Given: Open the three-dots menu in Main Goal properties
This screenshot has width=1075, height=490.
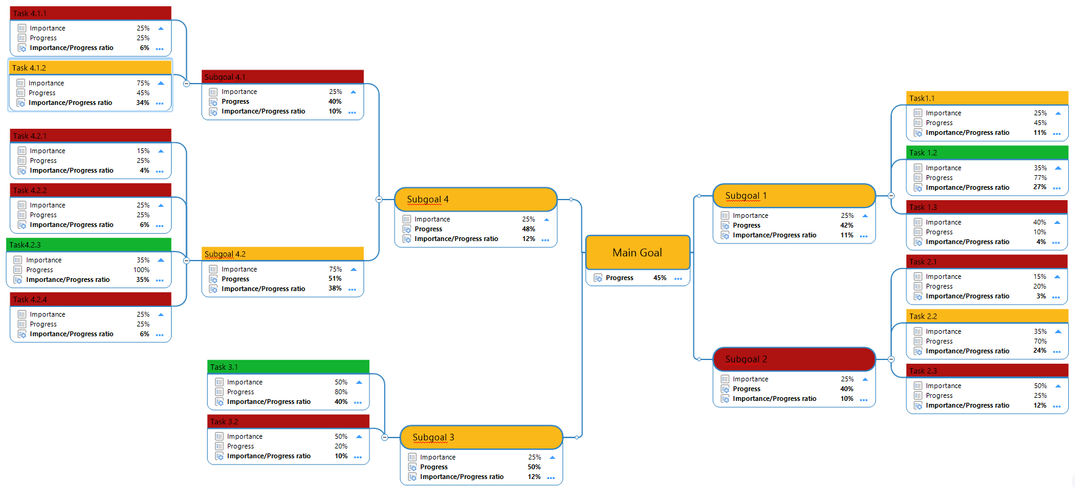Looking at the screenshot, I should 678,279.
